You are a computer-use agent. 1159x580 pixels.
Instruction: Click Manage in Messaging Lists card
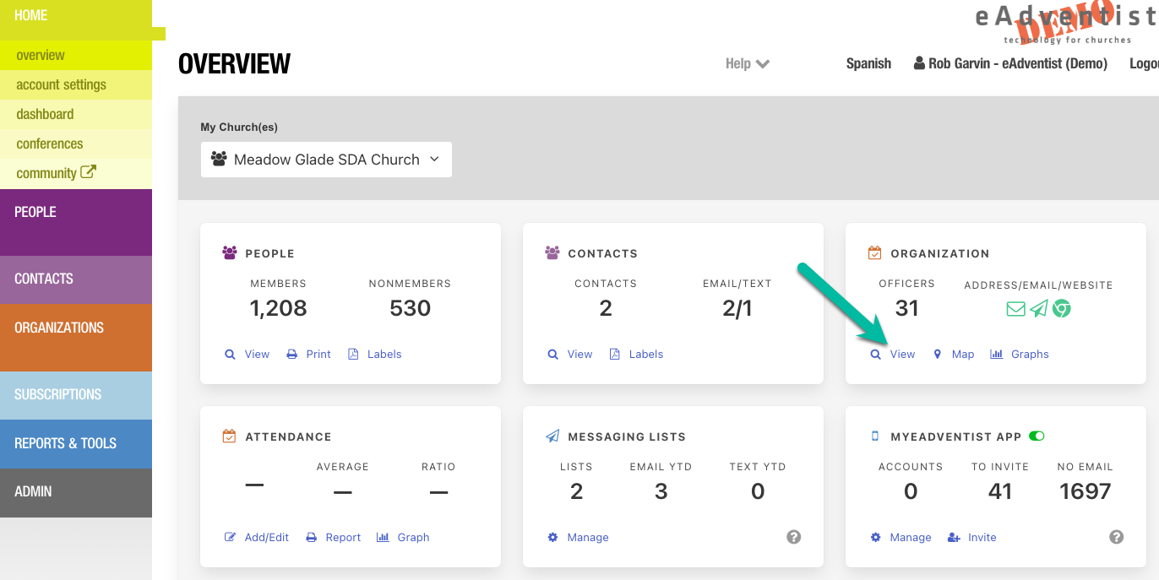[x=578, y=538]
